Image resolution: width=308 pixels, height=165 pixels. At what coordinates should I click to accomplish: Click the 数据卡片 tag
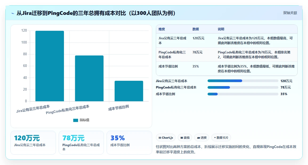point(221,138)
